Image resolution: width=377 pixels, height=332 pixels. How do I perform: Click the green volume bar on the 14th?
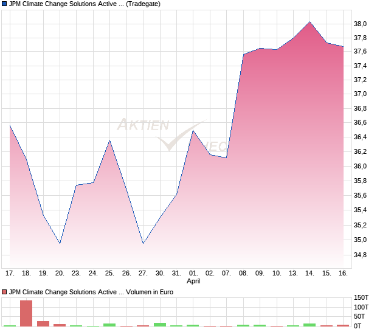(x=310, y=325)
